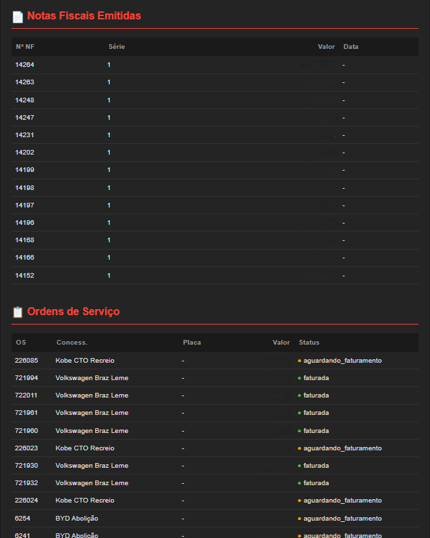
Task: Click série link for NF 14248
Action: coord(109,100)
